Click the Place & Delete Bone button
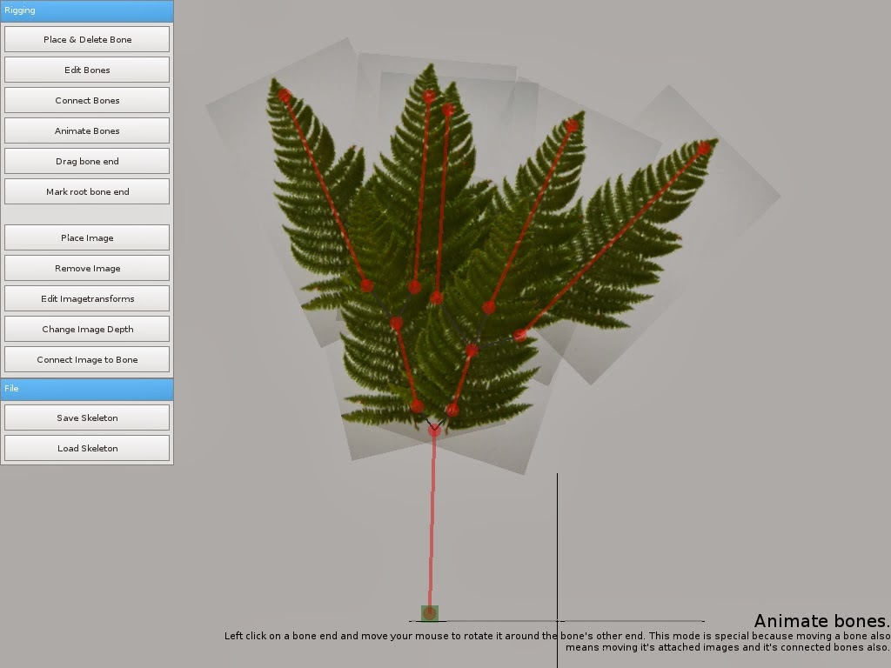The height and width of the screenshot is (668, 891). tap(87, 39)
